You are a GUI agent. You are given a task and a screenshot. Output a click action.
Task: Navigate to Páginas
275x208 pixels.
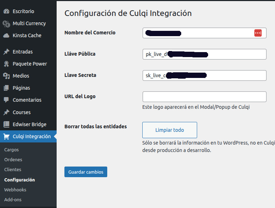point(21,88)
